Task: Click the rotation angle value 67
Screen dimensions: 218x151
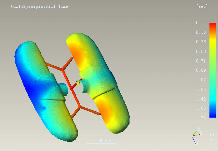Action: [212, 134]
